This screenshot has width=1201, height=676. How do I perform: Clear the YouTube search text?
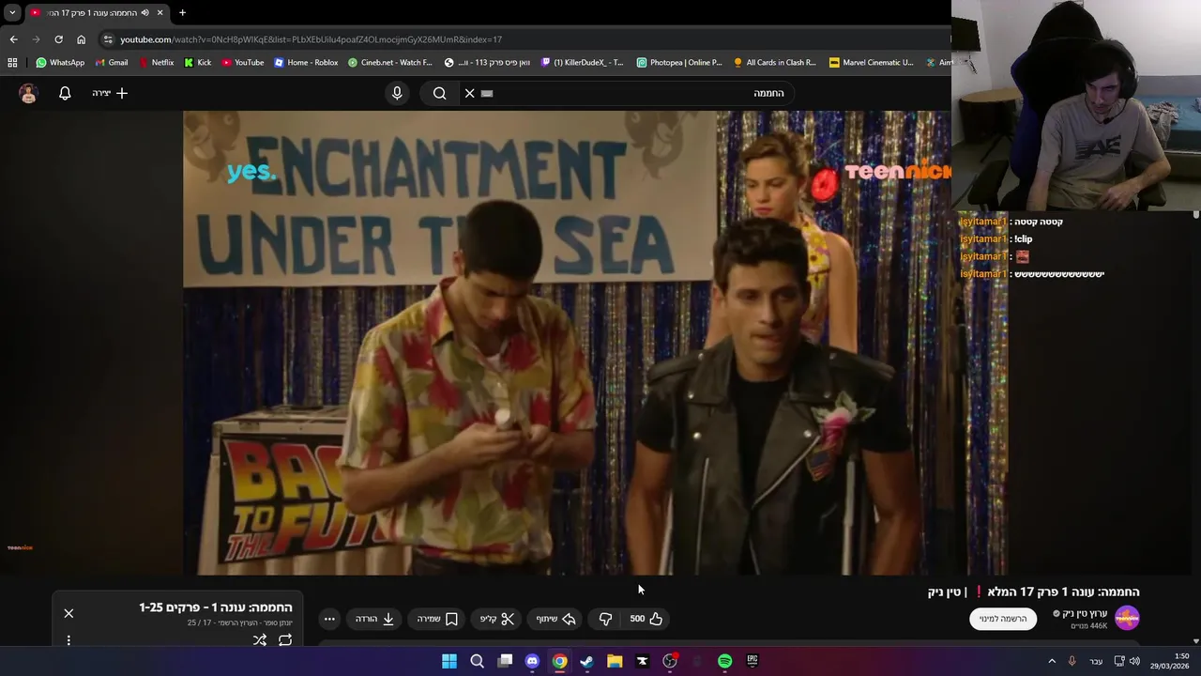tap(470, 93)
